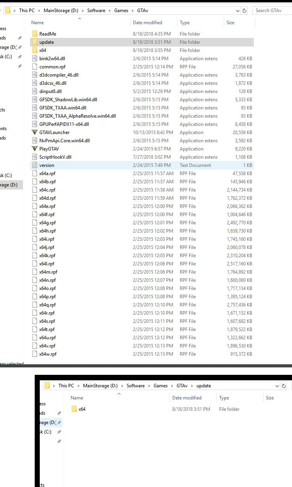
Task: Select the (C:) drive in update sidebar
Action: (x=45, y=432)
